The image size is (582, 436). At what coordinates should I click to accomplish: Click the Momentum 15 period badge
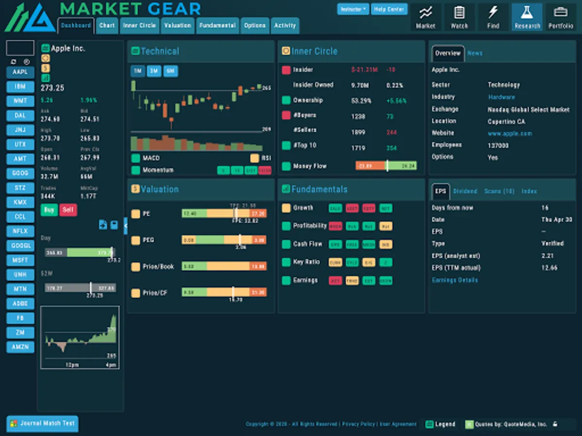[x=237, y=171]
